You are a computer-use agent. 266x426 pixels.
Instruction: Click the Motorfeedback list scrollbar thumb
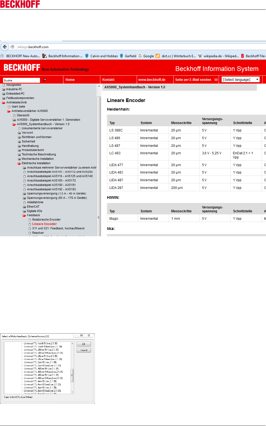(x=72, y=375)
